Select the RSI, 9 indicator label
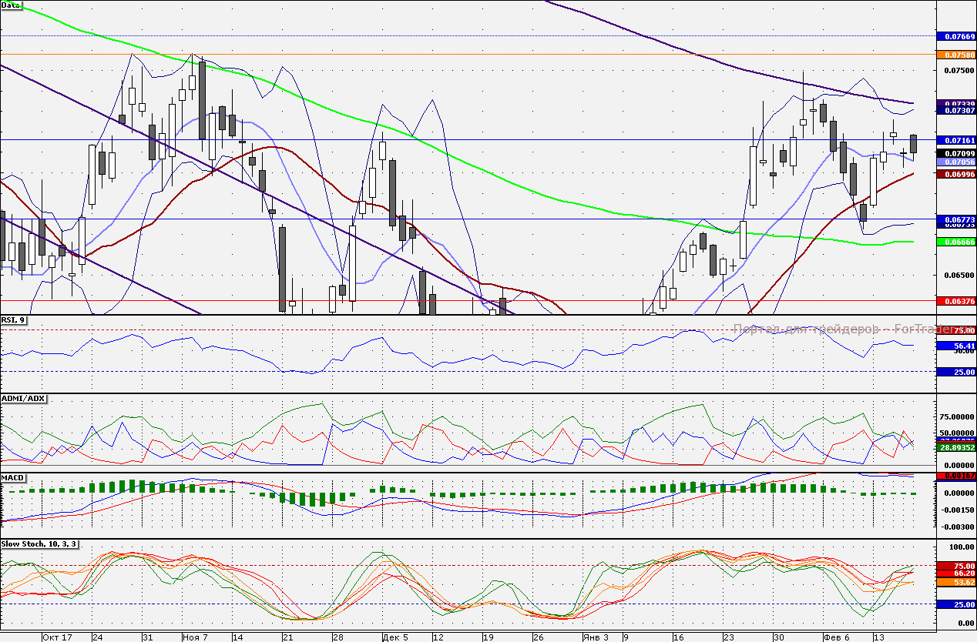Screen dimensions: 977x642 pos(14,320)
